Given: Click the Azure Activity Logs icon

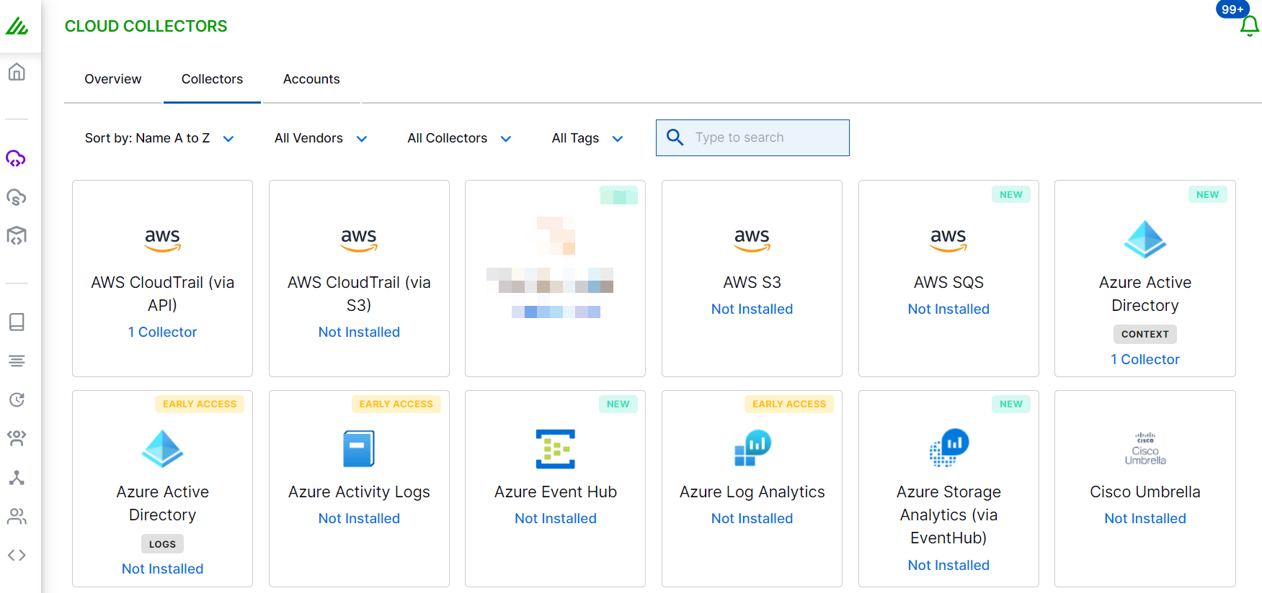Looking at the screenshot, I should pyautogui.click(x=359, y=449).
